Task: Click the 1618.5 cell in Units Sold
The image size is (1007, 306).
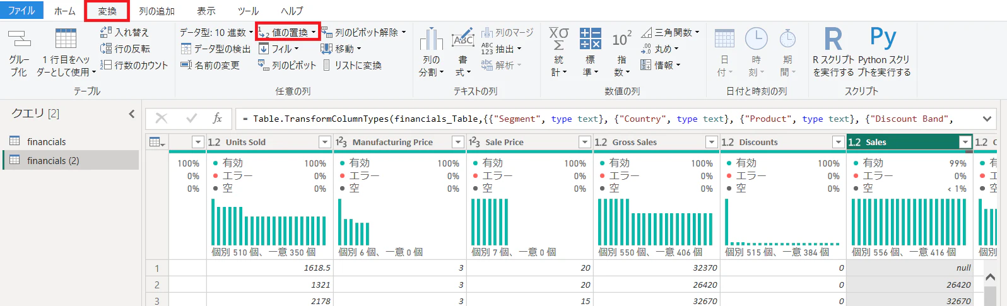Action: (x=269, y=268)
